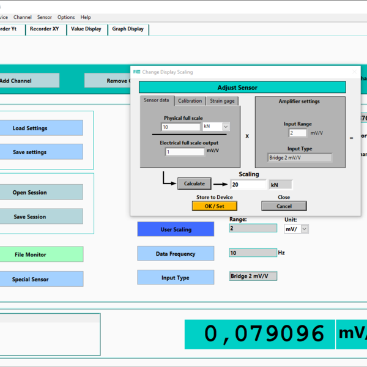This screenshot has width=367, height=367.
Task: Open the Strain gage tab
Action: 222,101
